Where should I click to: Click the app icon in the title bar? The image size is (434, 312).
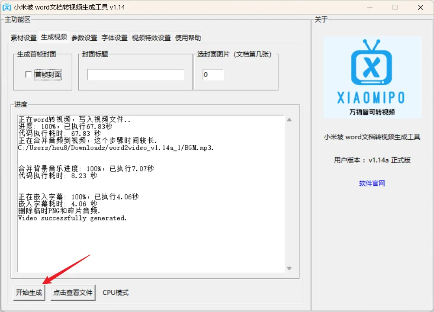pyautogui.click(x=7, y=7)
